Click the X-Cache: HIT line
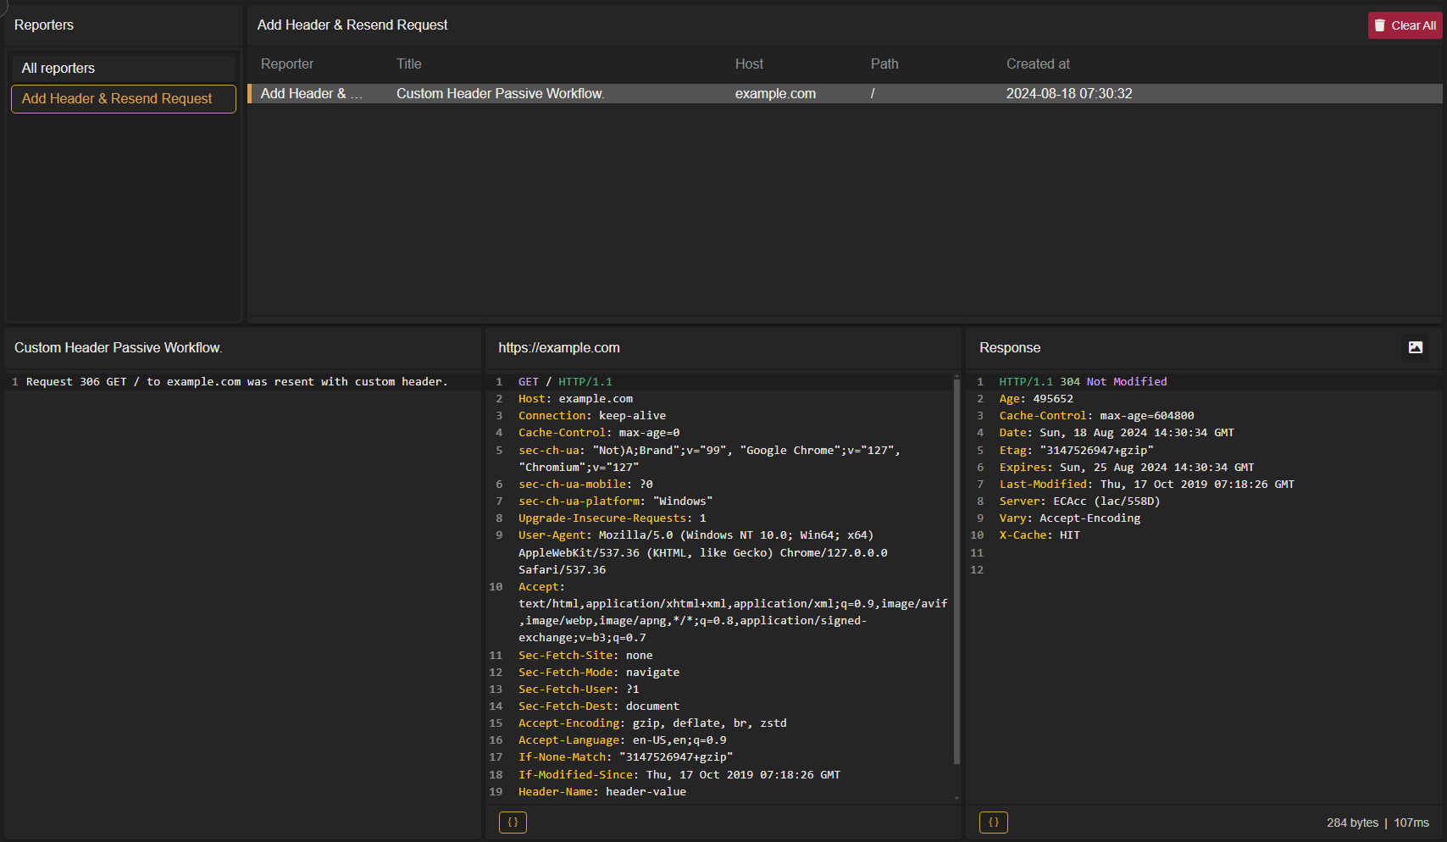The height and width of the screenshot is (842, 1447). [x=1040, y=535]
